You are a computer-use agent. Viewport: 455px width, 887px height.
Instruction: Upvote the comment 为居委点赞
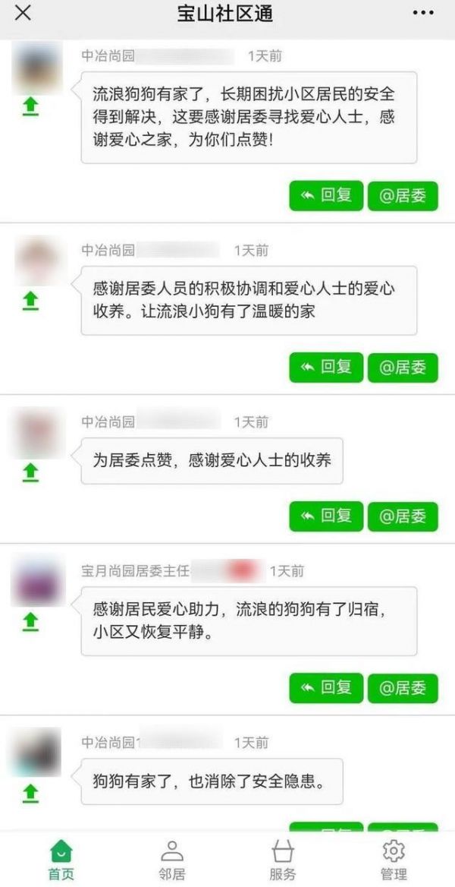pyautogui.click(x=30, y=472)
